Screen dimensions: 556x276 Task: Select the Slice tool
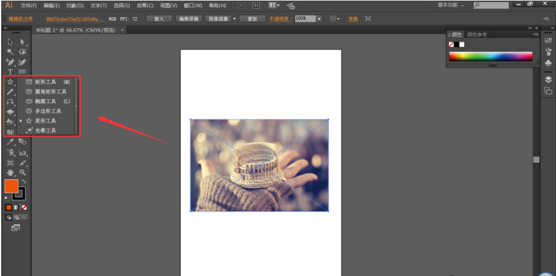point(22,163)
